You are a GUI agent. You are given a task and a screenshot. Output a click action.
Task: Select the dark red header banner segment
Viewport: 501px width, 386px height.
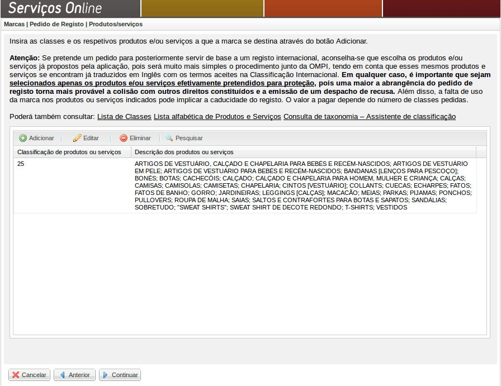click(441, 8)
